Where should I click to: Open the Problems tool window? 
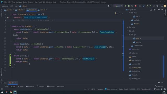point(30,86)
